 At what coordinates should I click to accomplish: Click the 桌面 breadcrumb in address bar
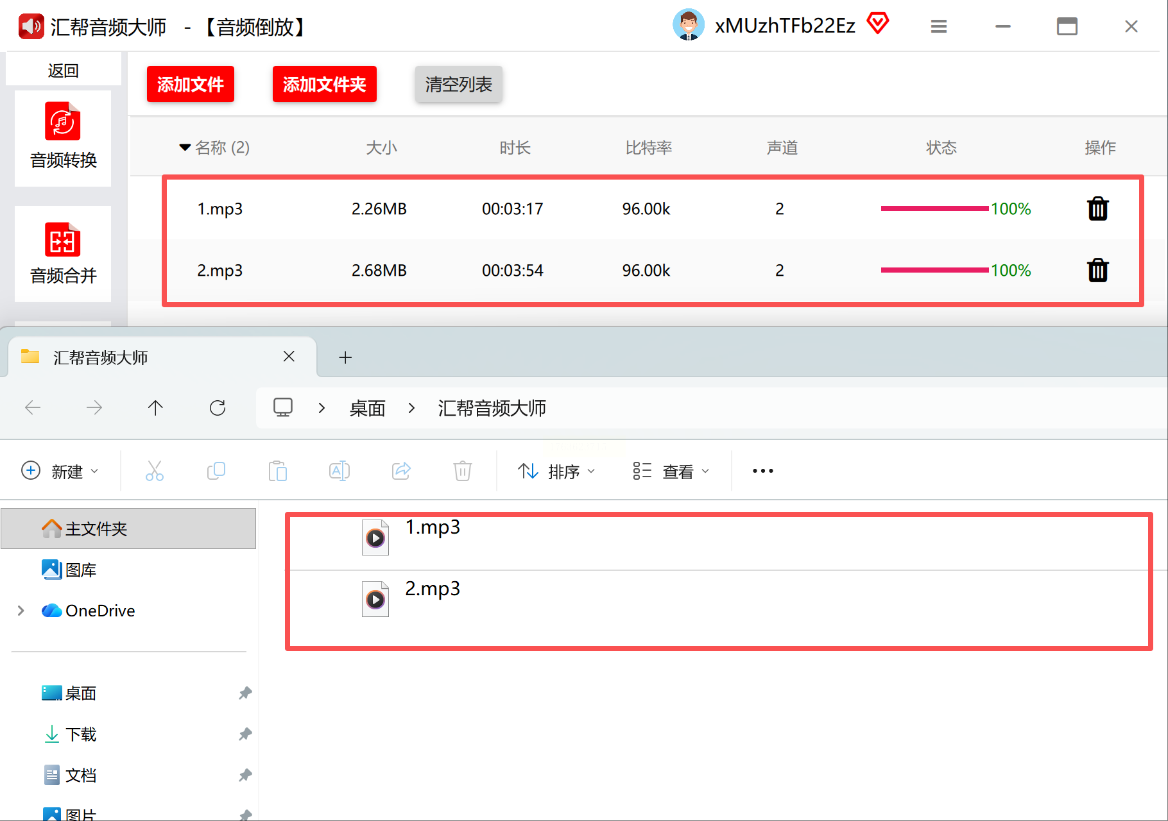tap(367, 408)
